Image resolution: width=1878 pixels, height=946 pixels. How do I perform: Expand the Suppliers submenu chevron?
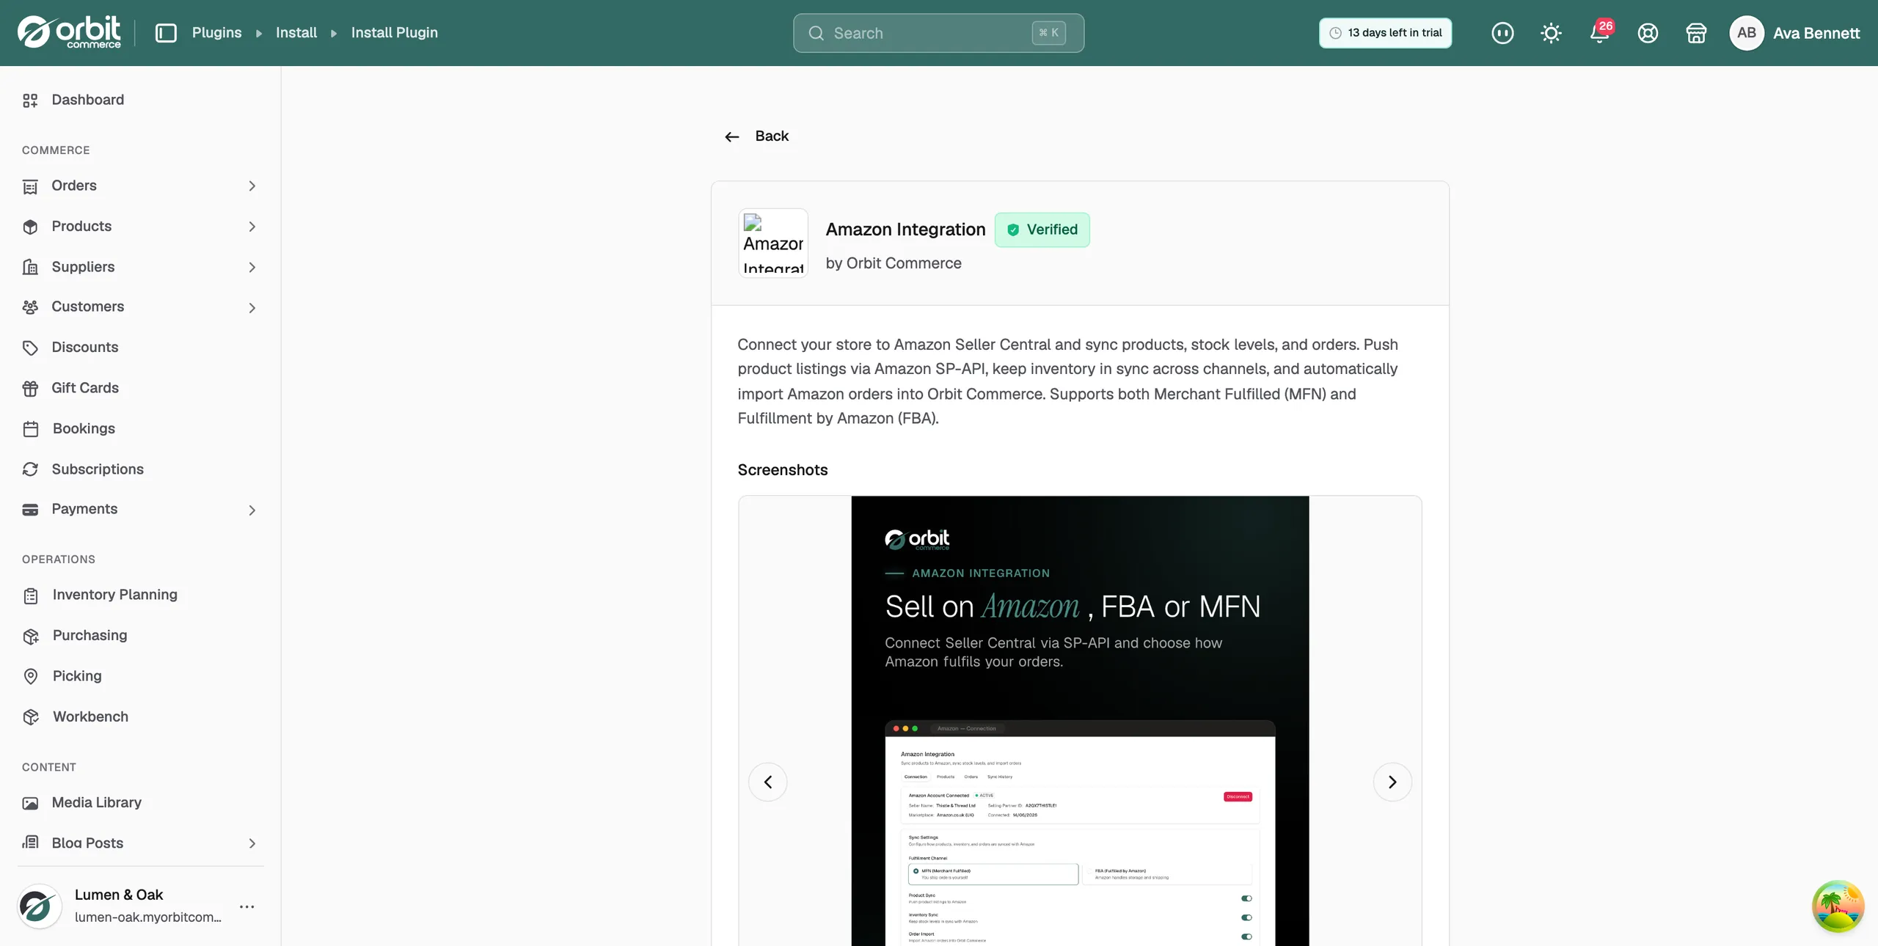click(x=252, y=267)
